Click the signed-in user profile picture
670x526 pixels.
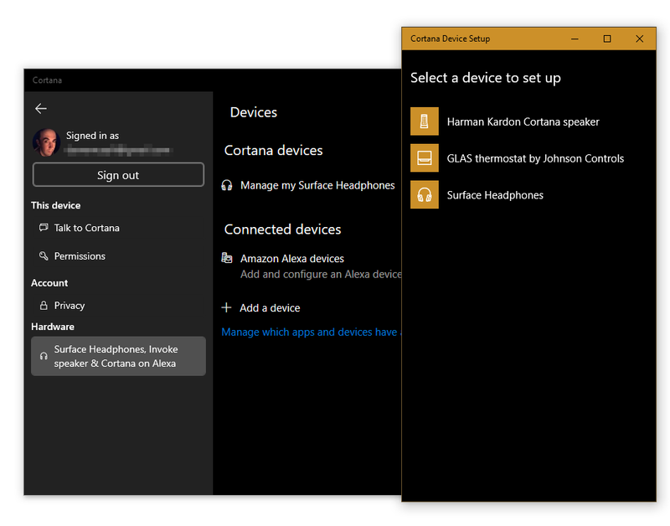(x=46, y=142)
